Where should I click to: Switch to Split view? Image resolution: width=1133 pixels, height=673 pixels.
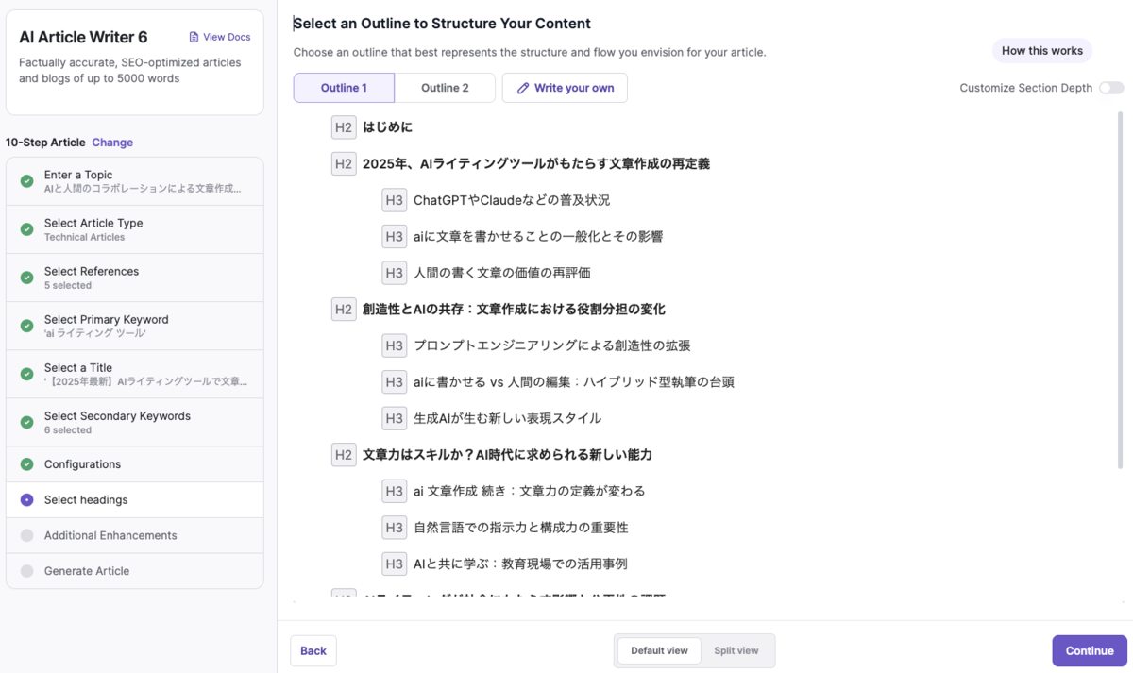tap(736, 650)
